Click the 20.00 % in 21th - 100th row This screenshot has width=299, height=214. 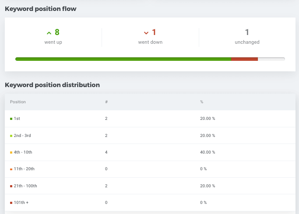point(208,186)
